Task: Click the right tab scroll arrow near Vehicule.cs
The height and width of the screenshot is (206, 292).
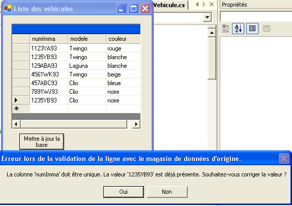Action: click(204, 4)
